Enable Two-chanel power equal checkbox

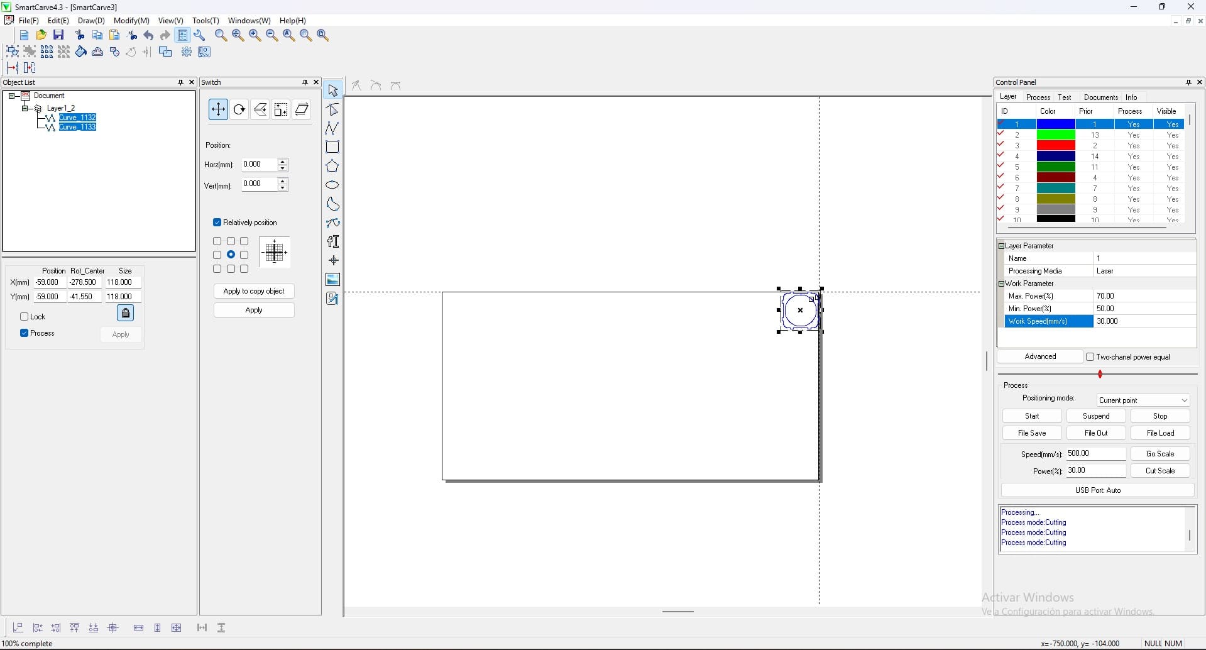tap(1090, 357)
